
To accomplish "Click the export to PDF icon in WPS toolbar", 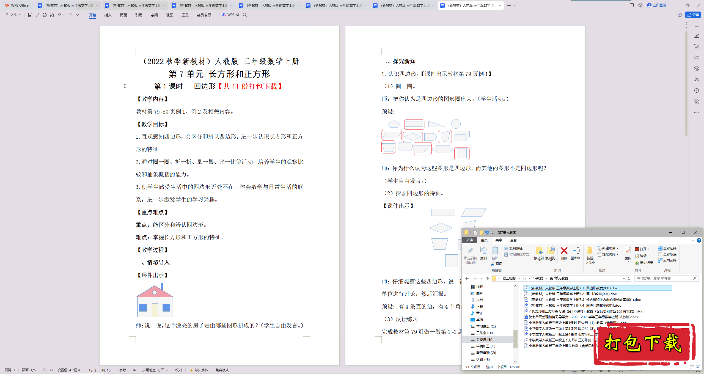I will [37, 15].
